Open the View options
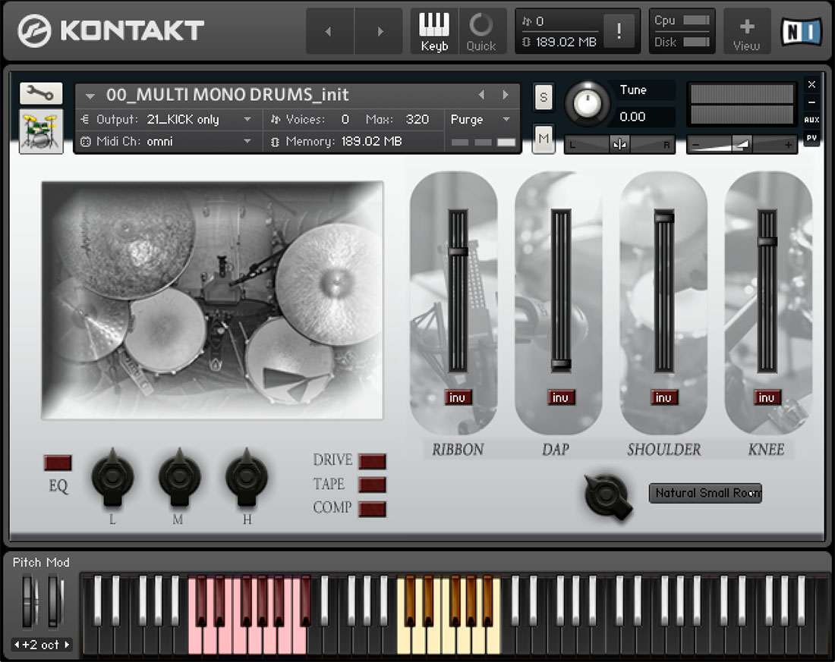Image resolution: width=835 pixels, height=662 pixels. click(x=747, y=31)
